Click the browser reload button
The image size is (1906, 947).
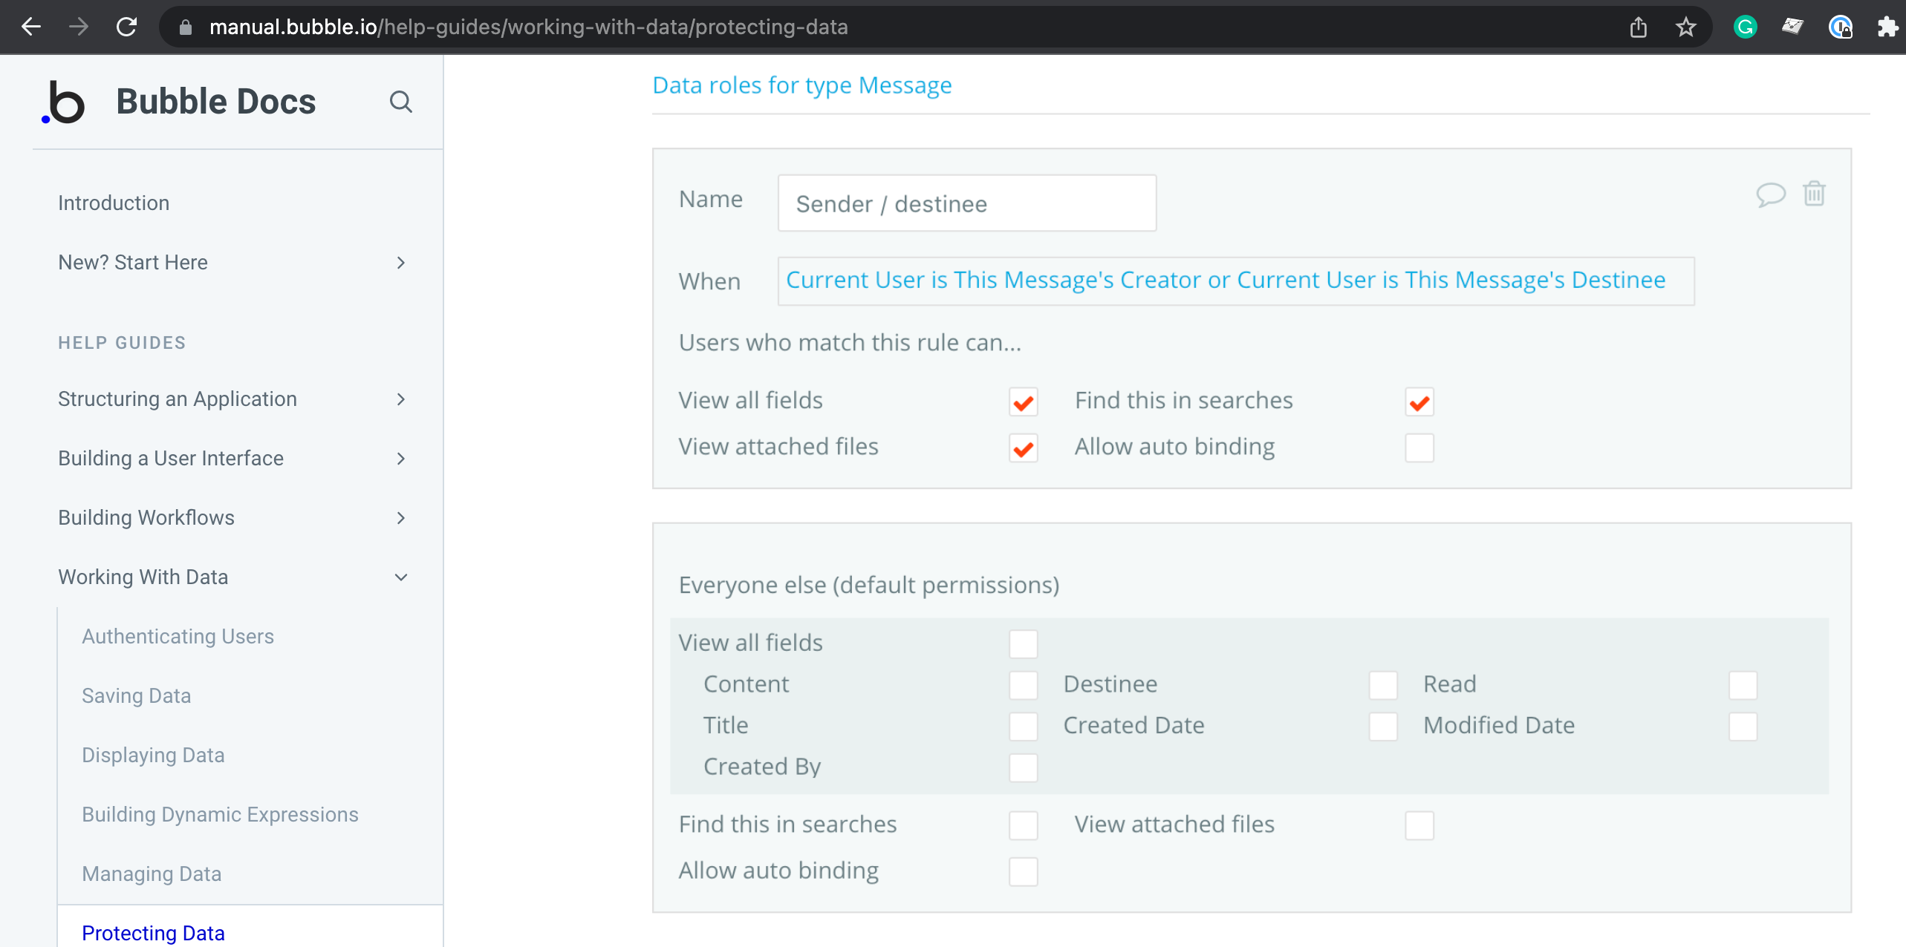pos(127,27)
